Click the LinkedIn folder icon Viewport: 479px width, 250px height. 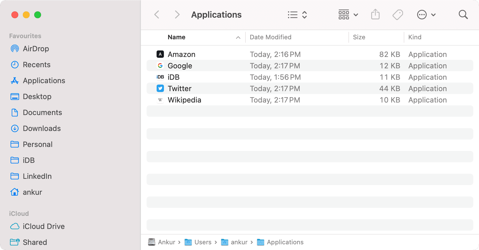click(x=15, y=176)
